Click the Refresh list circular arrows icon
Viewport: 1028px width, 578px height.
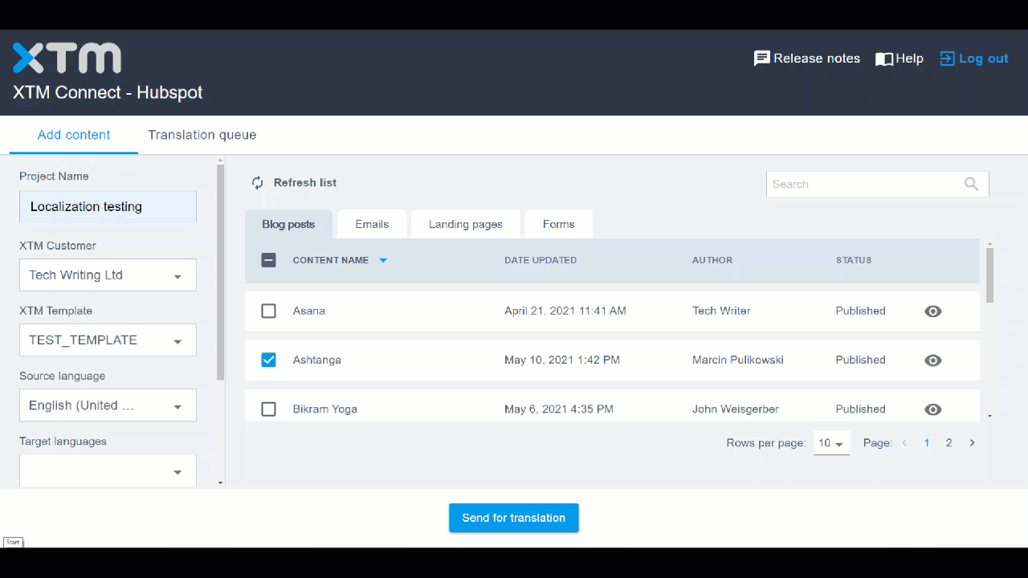(x=257, y=182)
